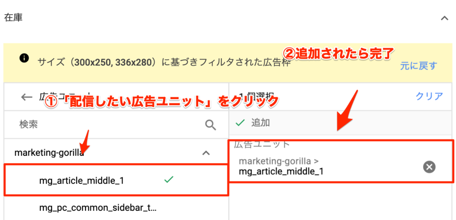This screenshot has width=456, height=220.
Task: Go back with the left arrow icon
Action: coord(26,97)
